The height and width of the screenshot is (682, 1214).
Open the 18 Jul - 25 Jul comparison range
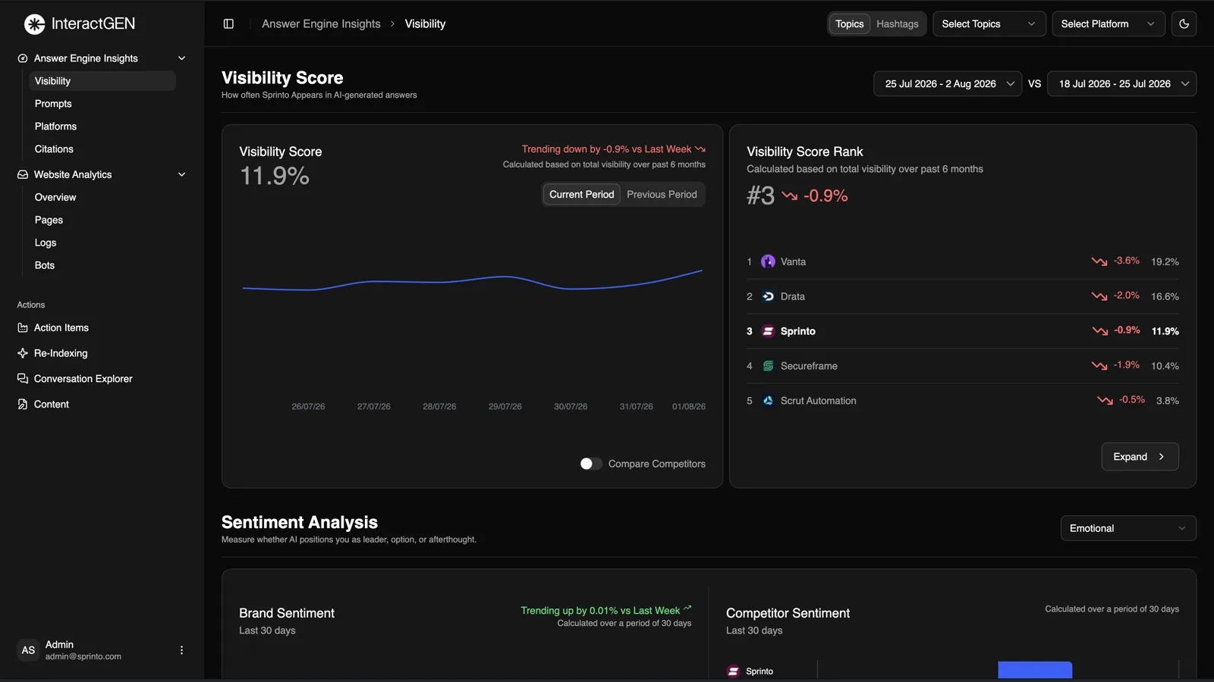point(1122,84)
